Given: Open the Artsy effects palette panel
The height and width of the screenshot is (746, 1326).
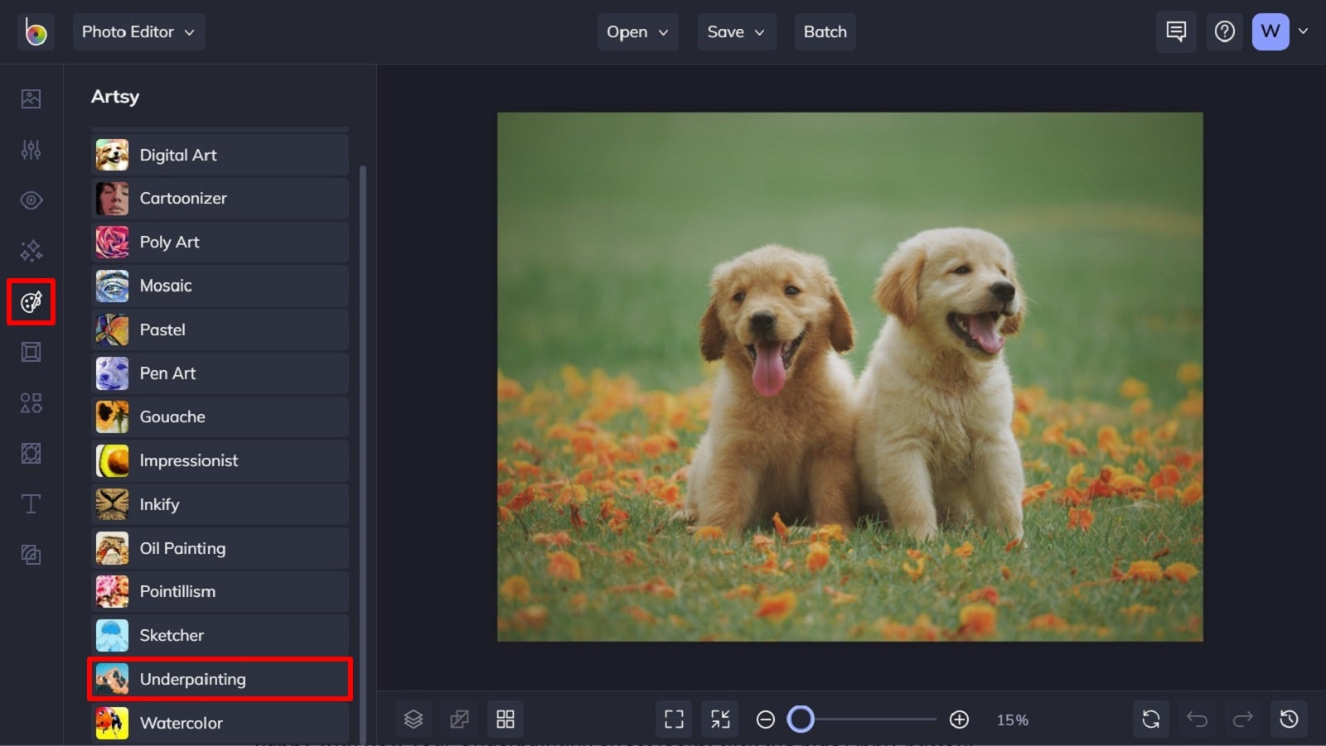Looking at the screenshot, I should click(31, 301).
